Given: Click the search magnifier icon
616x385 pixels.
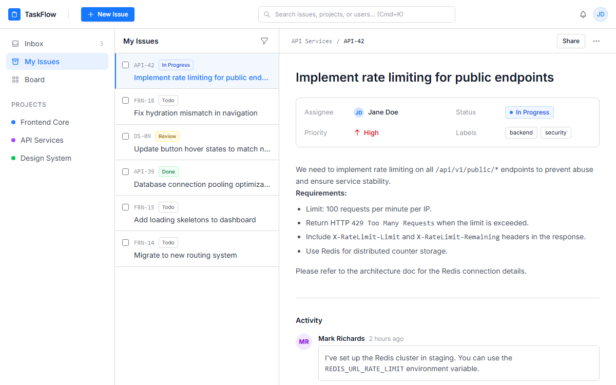Looking at the screenshot, I should [267, 14].
